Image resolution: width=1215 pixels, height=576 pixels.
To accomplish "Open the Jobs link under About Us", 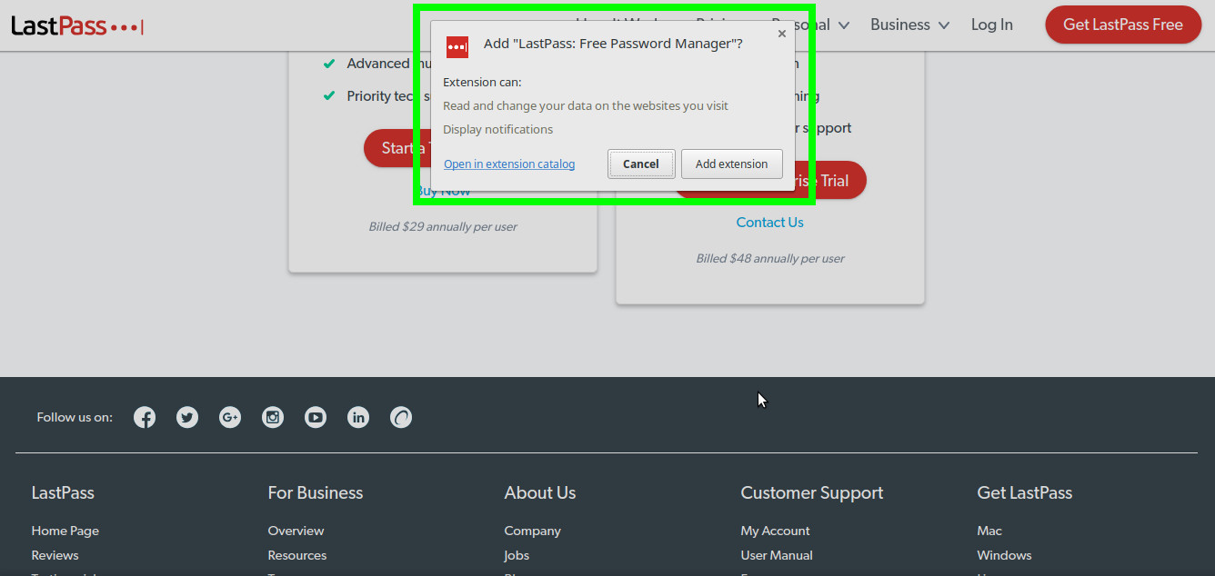I will (x=517, y=555).
